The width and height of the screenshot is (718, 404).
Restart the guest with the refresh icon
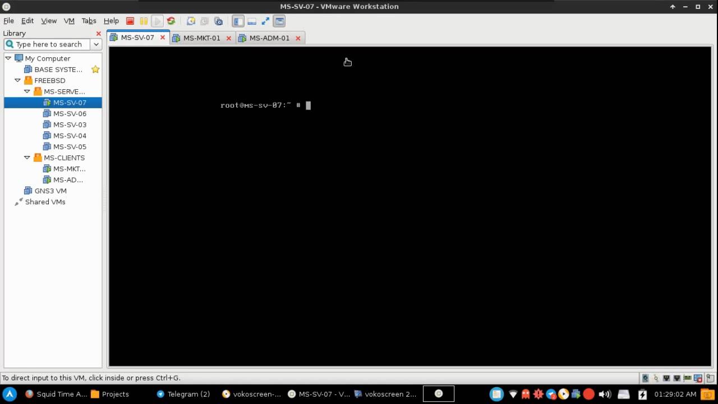coord(171,21)
